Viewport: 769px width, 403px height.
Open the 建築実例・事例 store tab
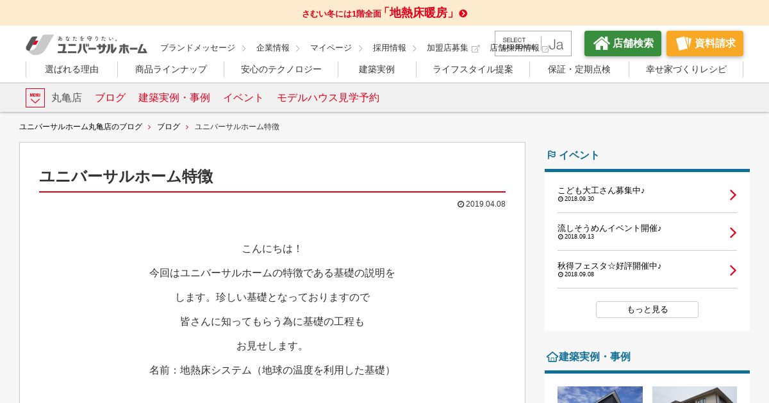(174, 98)
